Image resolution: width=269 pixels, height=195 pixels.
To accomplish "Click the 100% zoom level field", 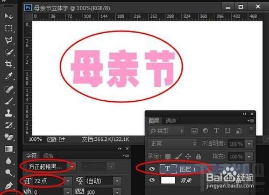I will 36,139.
